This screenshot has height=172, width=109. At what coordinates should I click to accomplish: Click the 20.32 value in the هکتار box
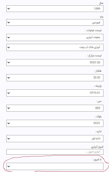[97, 77]
